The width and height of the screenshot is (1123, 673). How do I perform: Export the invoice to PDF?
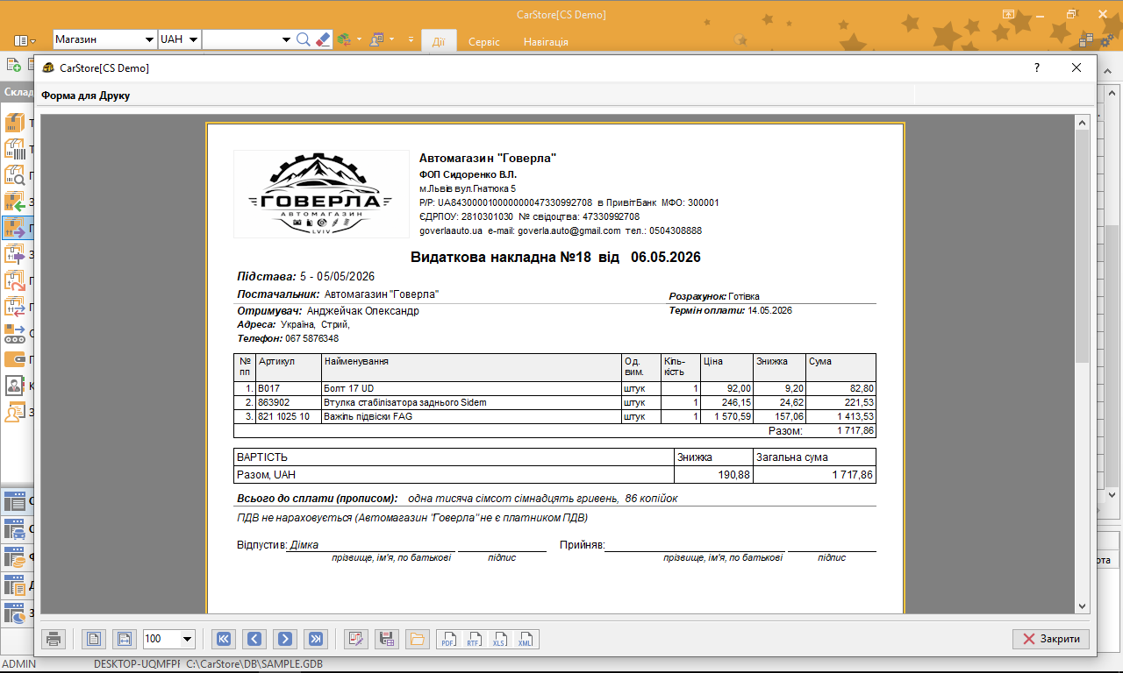click(x=448, y=639)
